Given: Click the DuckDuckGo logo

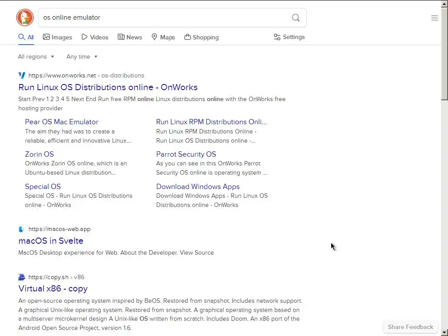Looking at the screenshot, I should tap(25, 17).
